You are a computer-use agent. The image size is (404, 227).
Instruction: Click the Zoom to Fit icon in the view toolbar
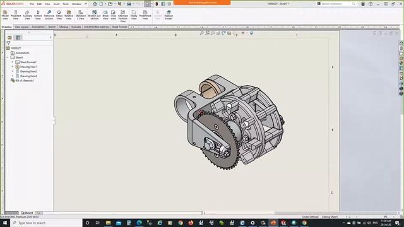click(201, 33)
